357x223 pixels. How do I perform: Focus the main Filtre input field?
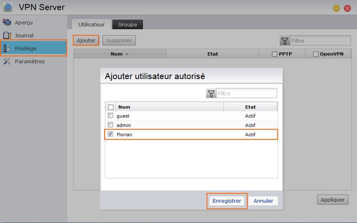(x=320, y=41)
